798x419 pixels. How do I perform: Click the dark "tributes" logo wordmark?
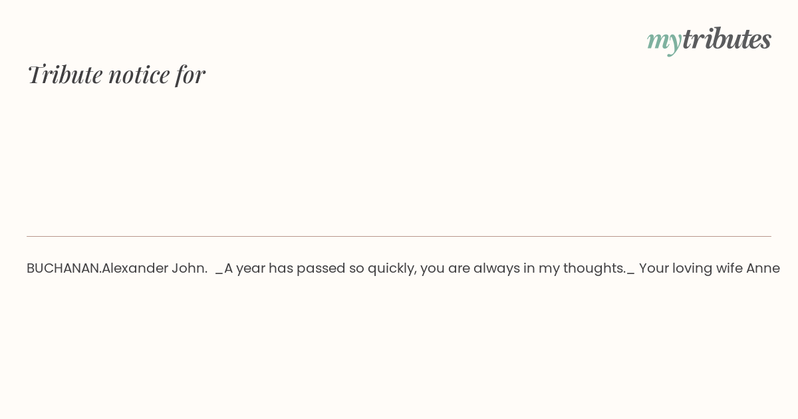(x=727, y=39)
